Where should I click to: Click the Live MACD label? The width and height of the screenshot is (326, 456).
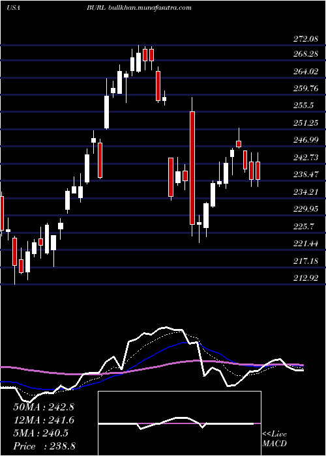tap(274, 439)
